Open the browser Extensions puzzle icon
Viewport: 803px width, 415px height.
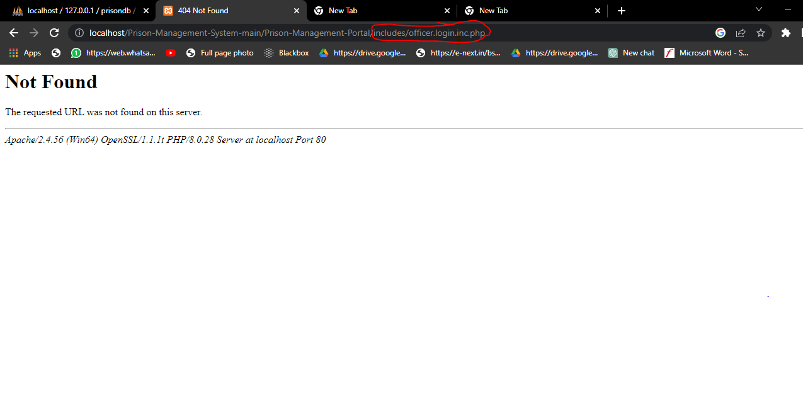tap(785, 32)
